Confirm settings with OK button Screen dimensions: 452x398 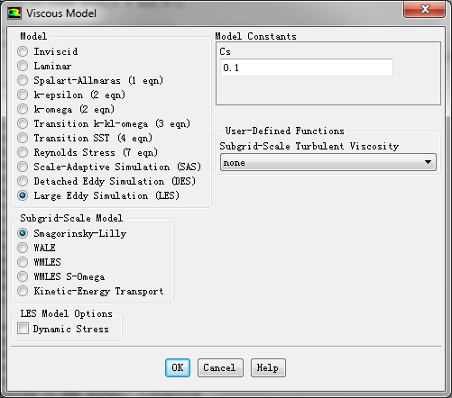(x=178, y=367)
